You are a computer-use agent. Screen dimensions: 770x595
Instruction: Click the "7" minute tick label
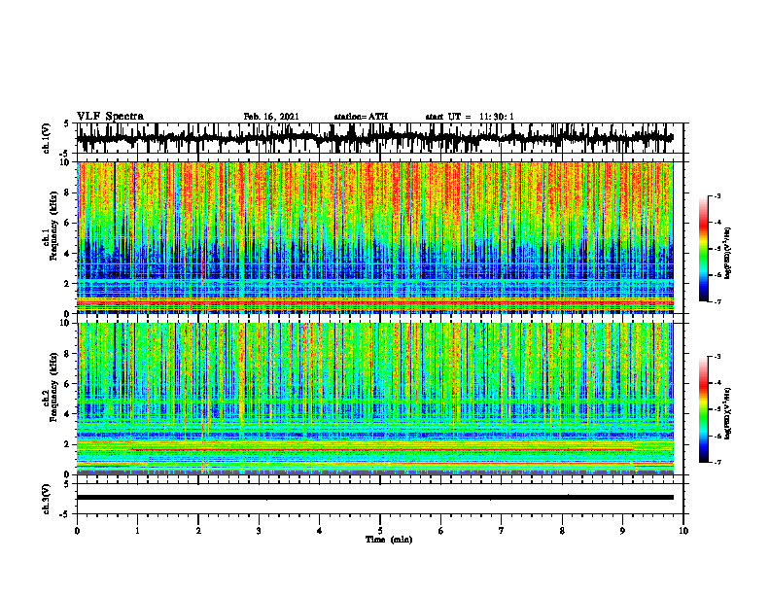502,531
